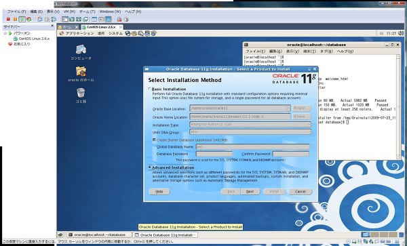Click the red power off VM icon

click(8, 19)
